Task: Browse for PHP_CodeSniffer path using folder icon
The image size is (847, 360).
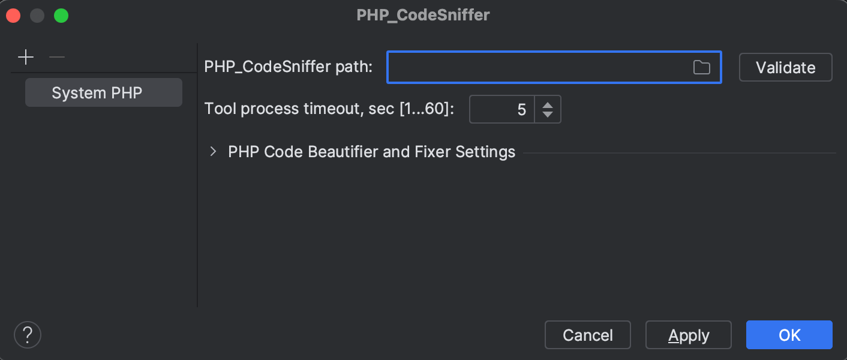Action: tap(701, 67)
